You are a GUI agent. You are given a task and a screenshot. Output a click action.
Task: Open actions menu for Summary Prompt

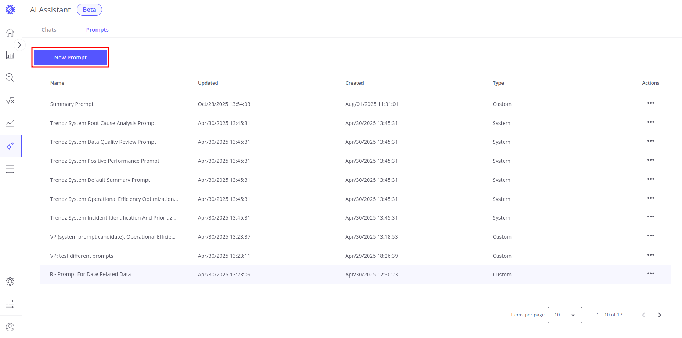coord(650,103)
